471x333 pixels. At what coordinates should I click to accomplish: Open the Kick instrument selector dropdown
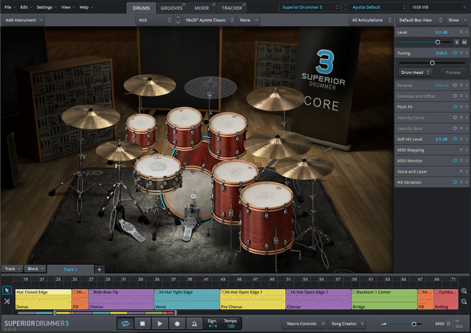155,20
